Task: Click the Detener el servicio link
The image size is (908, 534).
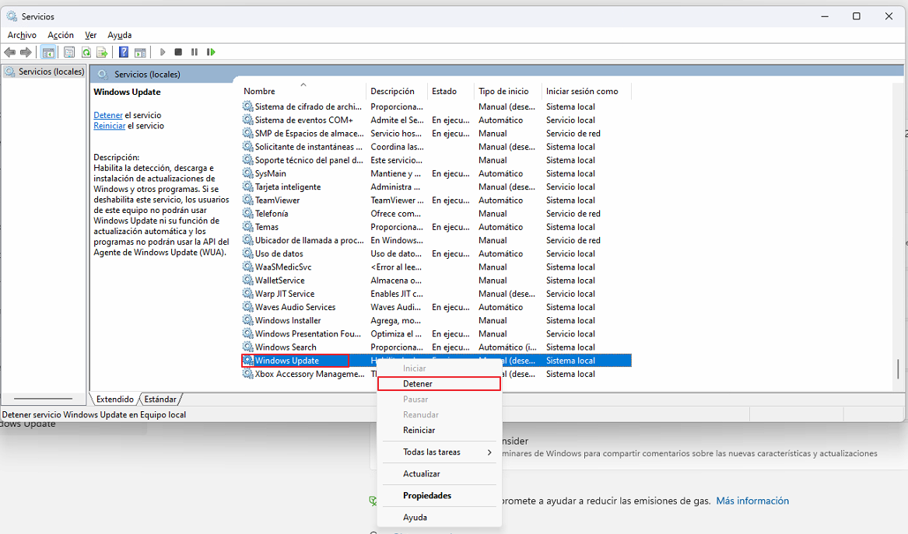Action: [107, 115]
